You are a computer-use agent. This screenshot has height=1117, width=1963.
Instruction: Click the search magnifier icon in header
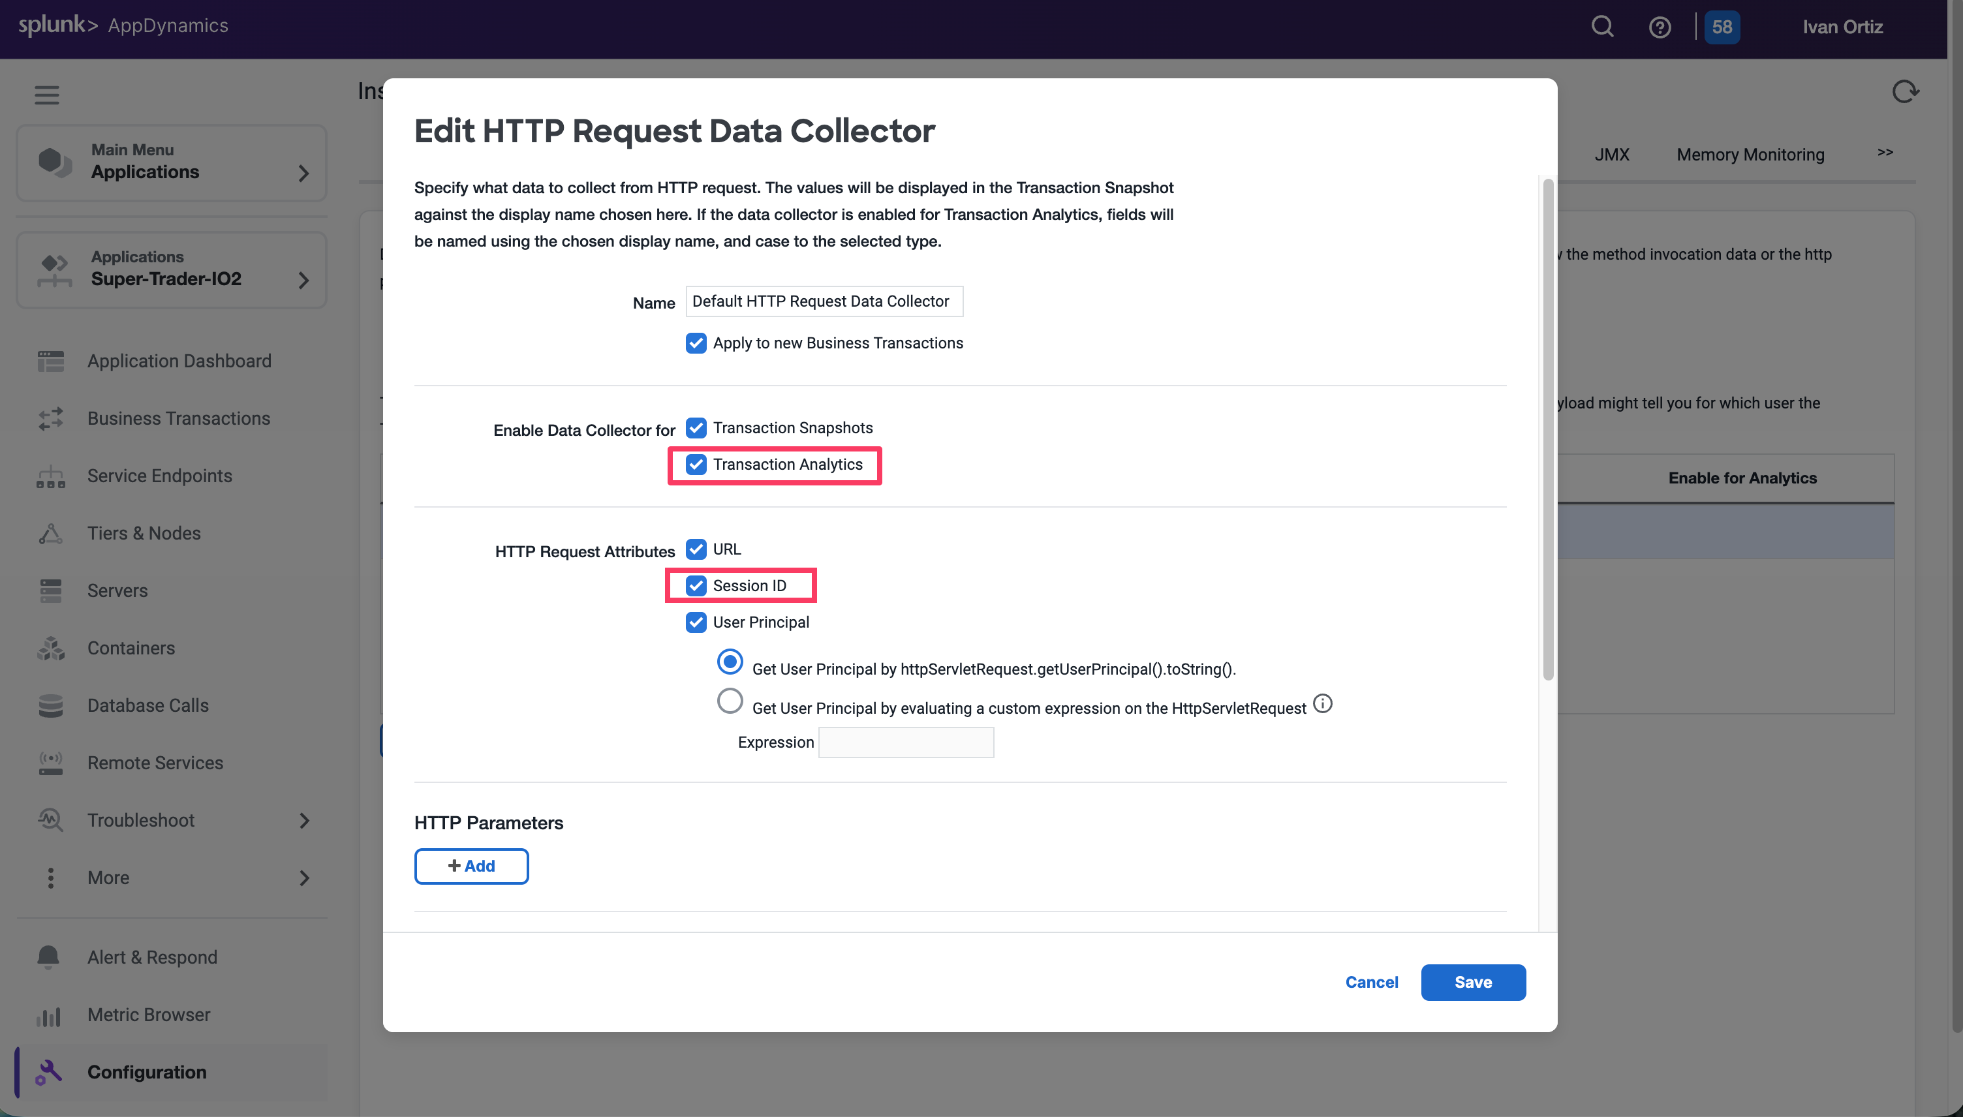click(1601, 27)
